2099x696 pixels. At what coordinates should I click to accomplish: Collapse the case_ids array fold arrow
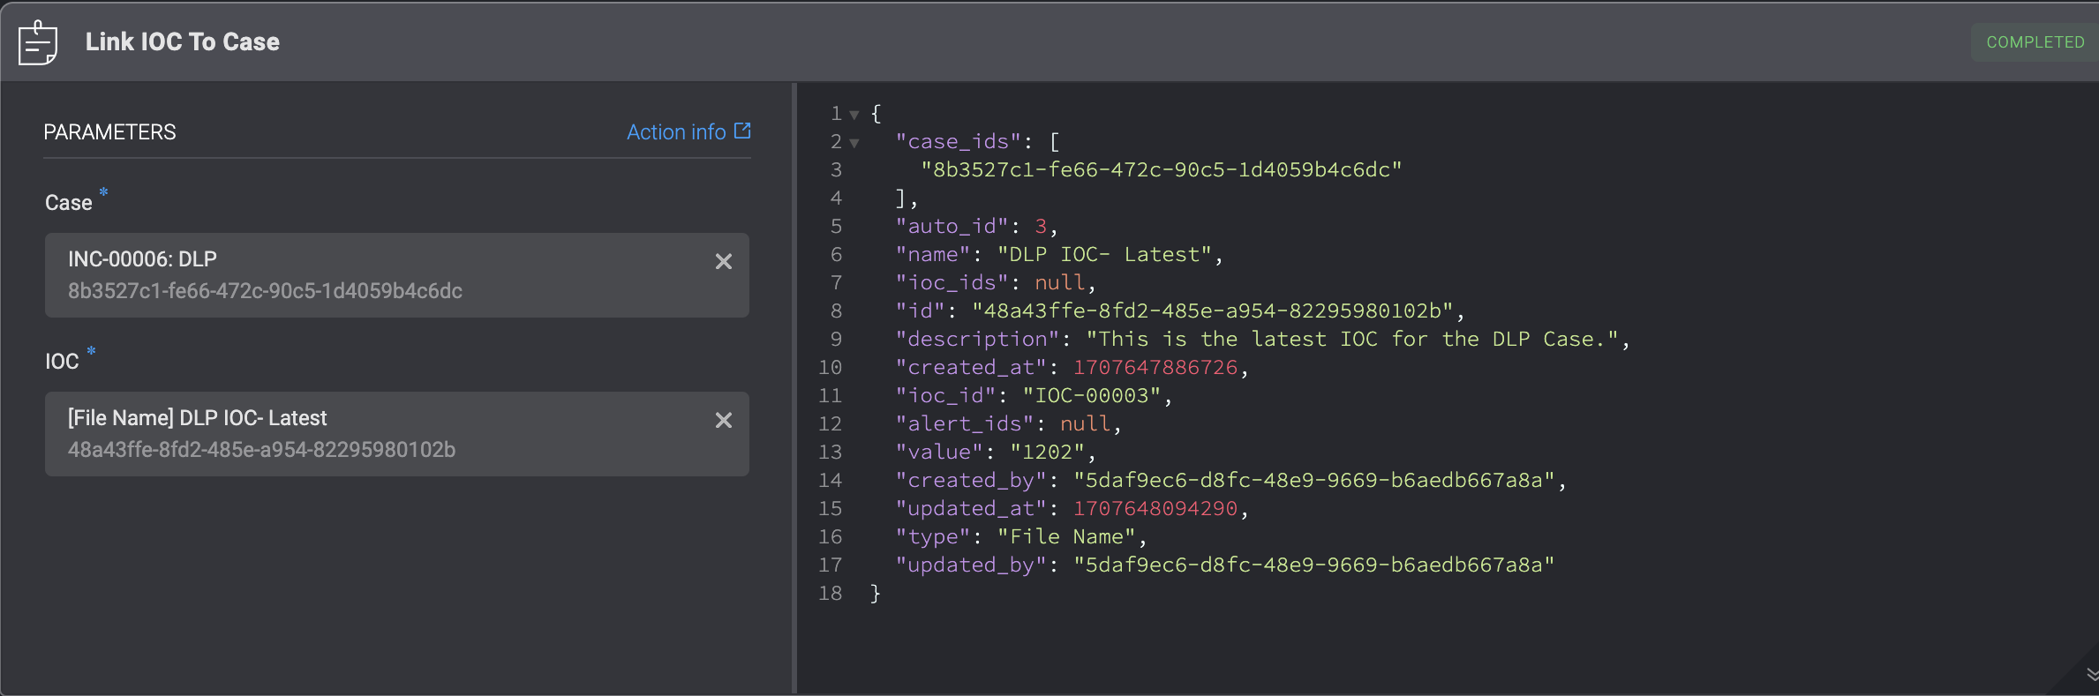[x=854, y=143]
